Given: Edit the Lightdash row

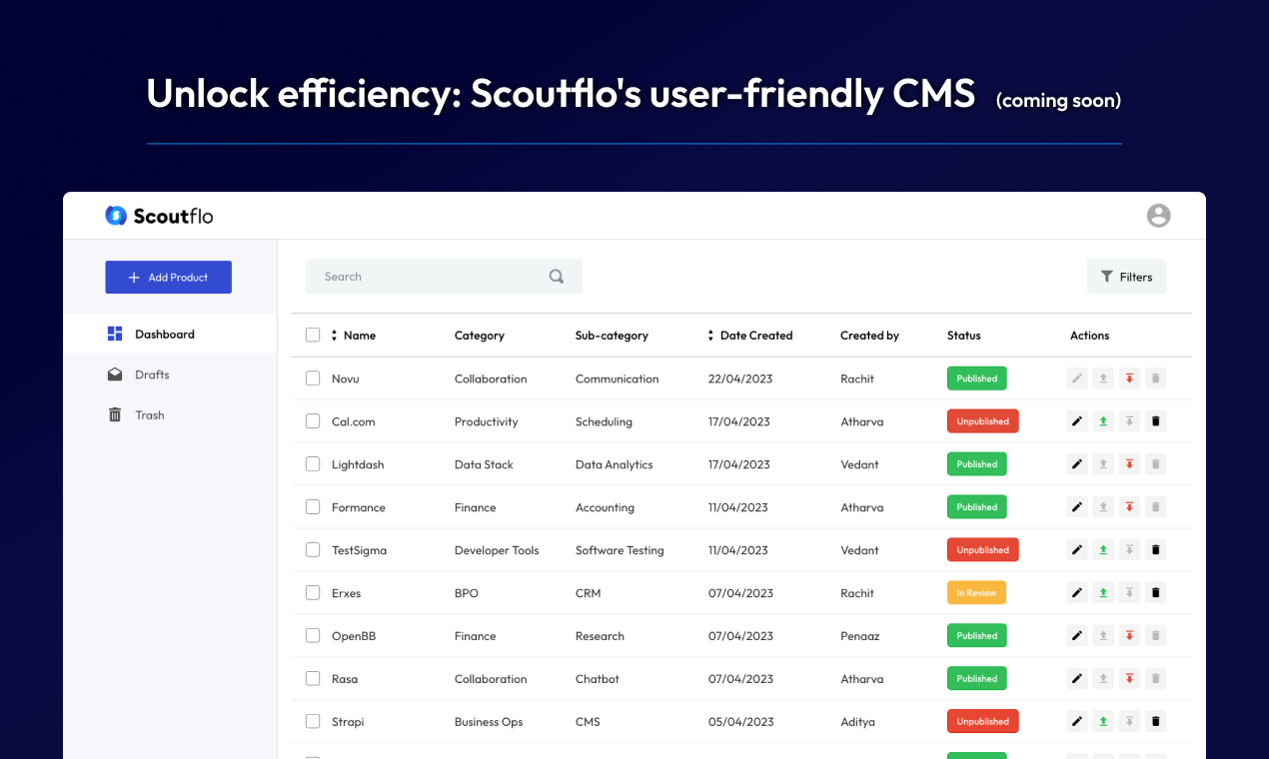Looking at the screenshot, I should coord(1077,464).
